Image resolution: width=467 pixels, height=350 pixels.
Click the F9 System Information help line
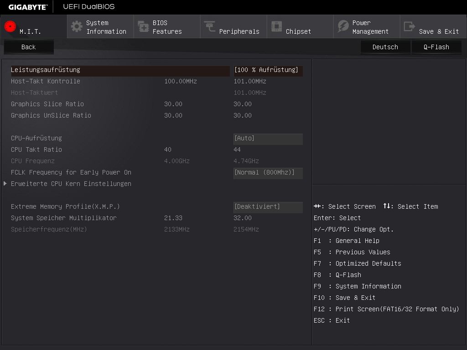[358, 287]
